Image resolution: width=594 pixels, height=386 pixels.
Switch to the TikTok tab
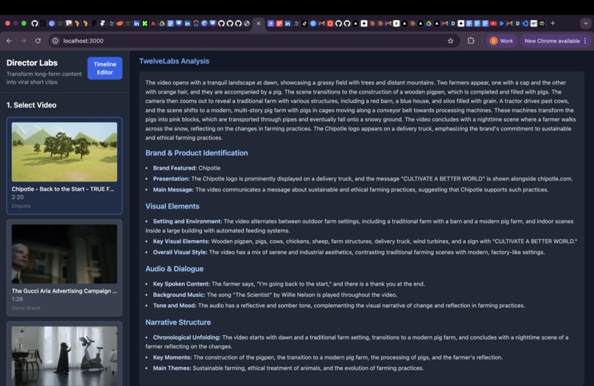[304, 24]
